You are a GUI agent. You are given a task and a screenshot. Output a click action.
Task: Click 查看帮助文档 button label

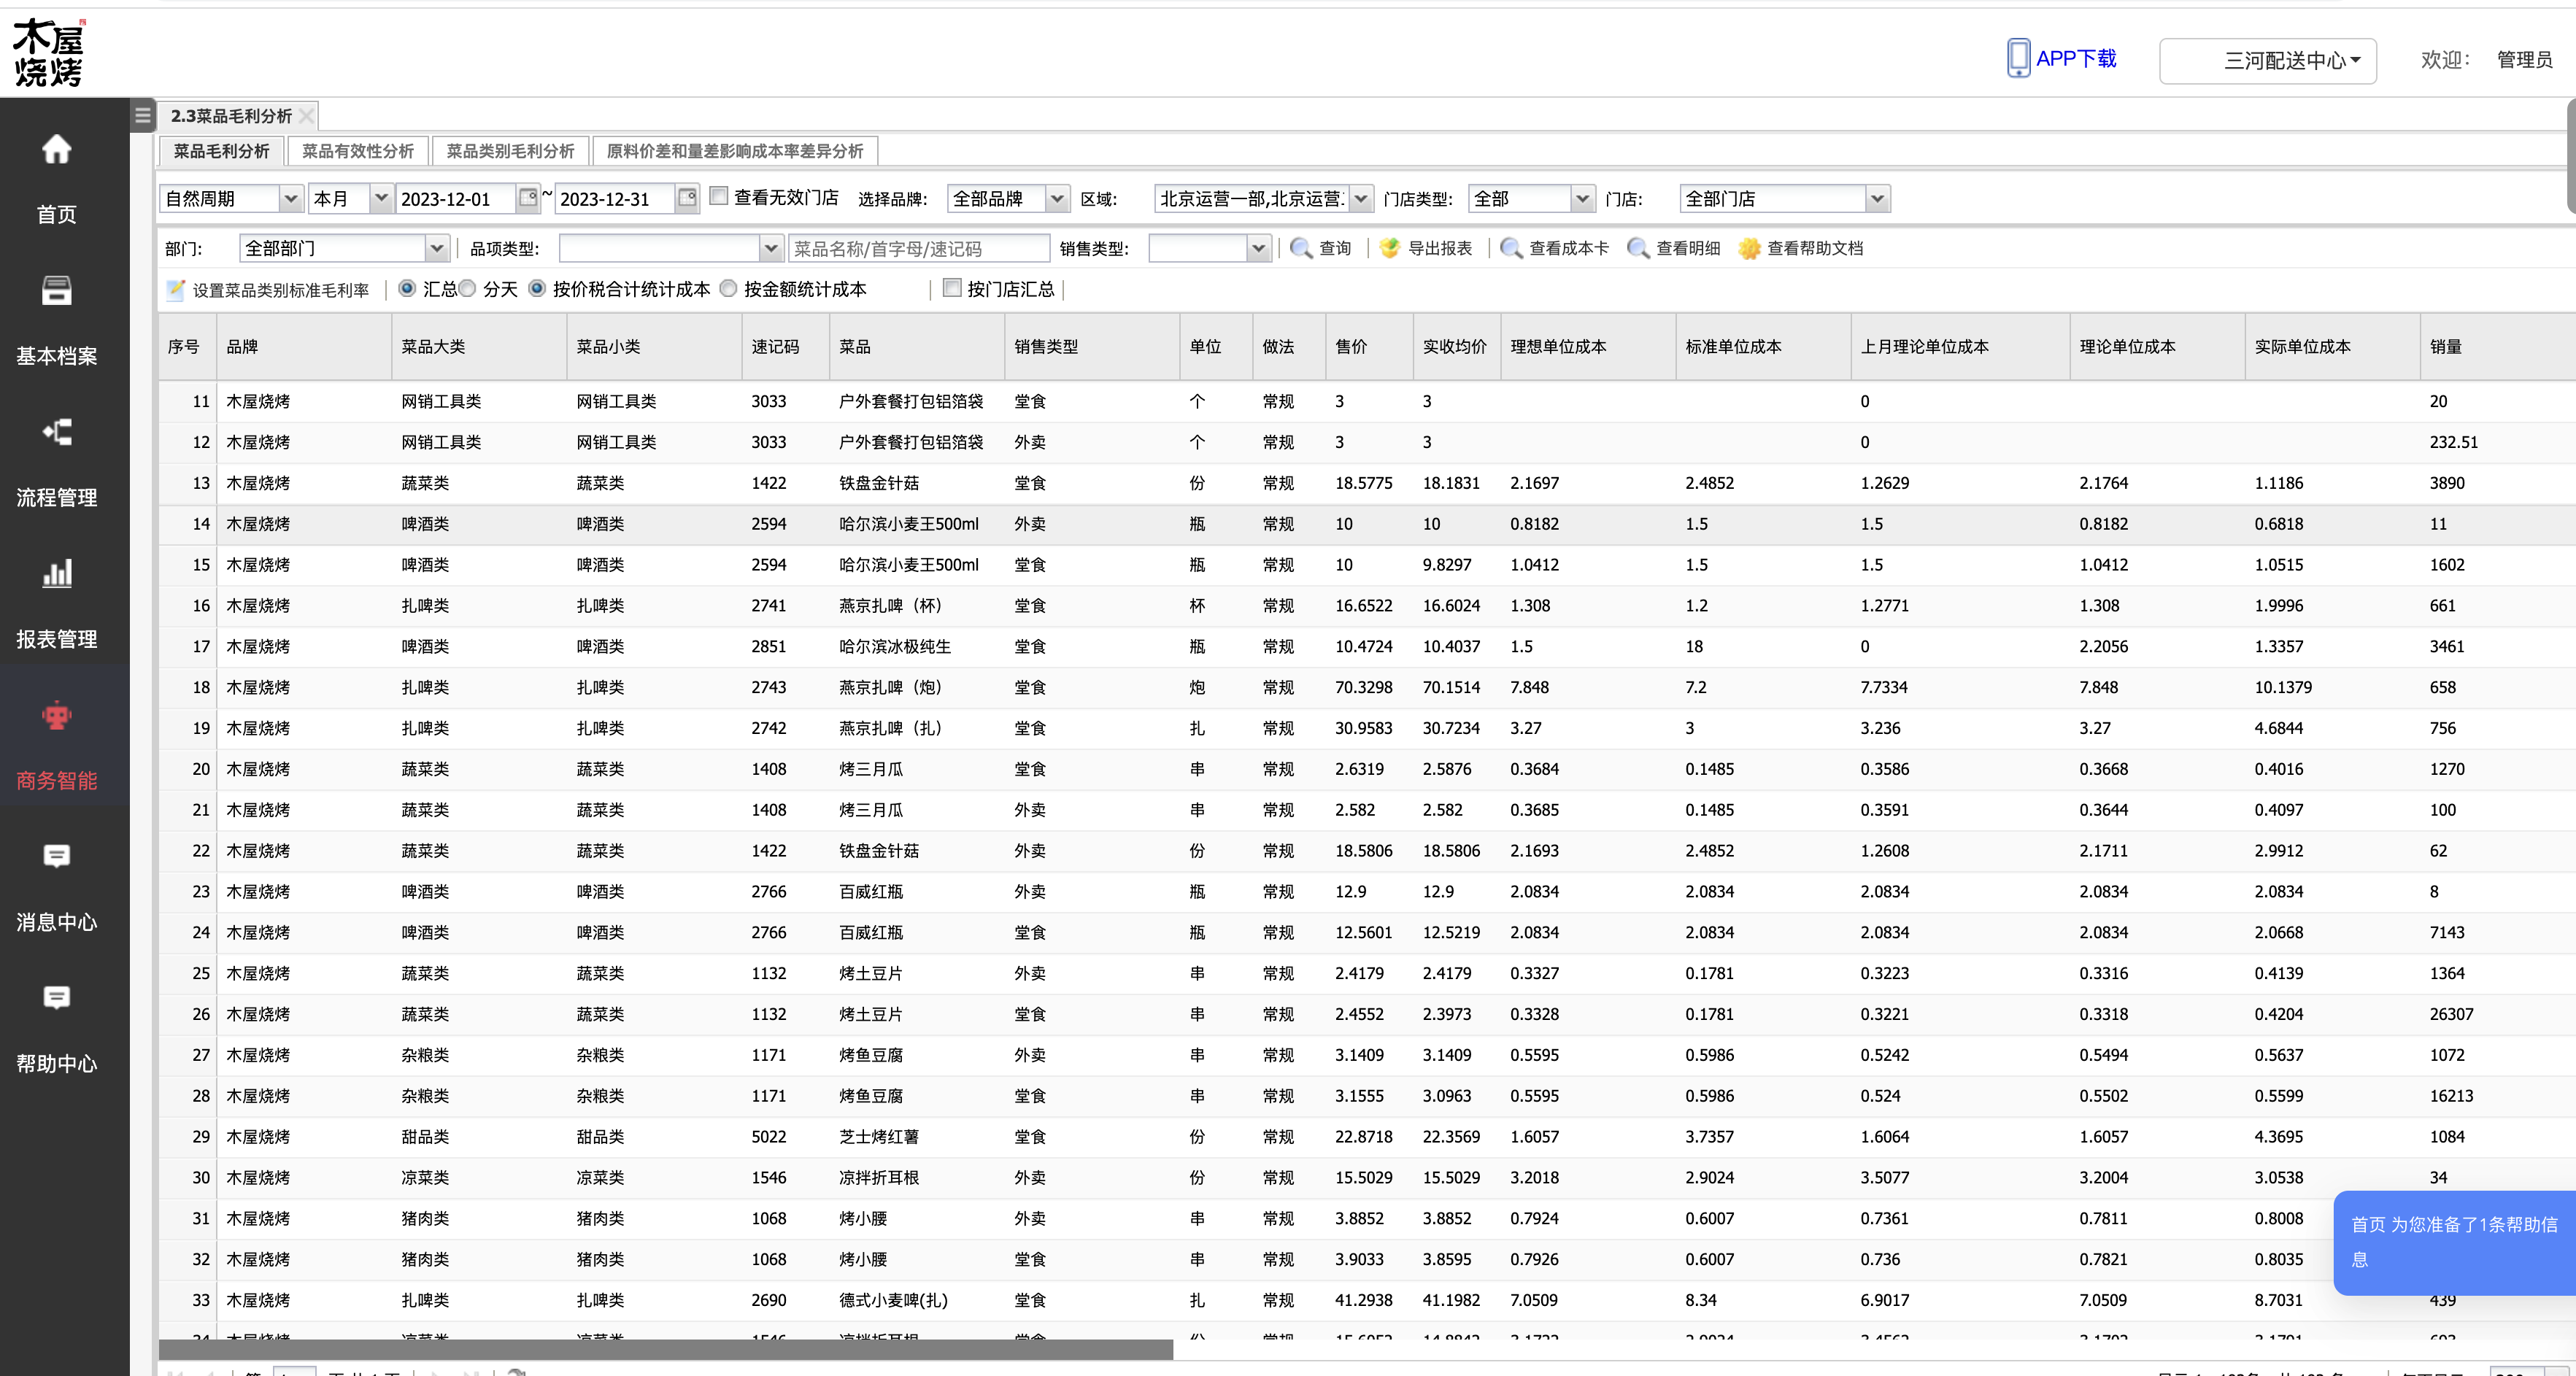[1815, 248]
